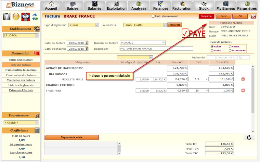Open Liste des factures link
This screenshot has height=162, width=260.
(x=21, y=65)
